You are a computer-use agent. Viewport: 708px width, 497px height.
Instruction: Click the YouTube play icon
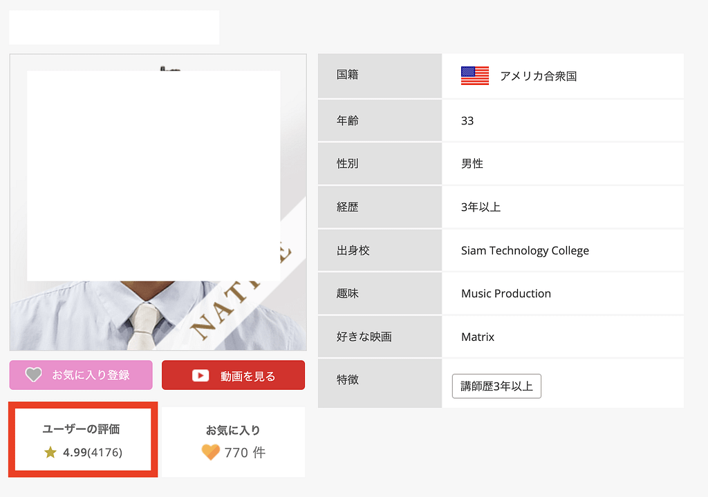pos(201,375)
